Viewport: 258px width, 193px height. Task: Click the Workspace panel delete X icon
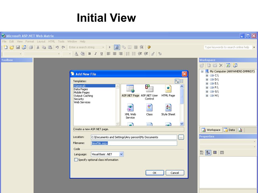(x=221, y=65)
